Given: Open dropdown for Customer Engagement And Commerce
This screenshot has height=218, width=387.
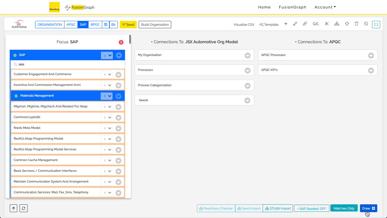Looking at the screenshot, I should pyautogui.click(x=107, y=75).
